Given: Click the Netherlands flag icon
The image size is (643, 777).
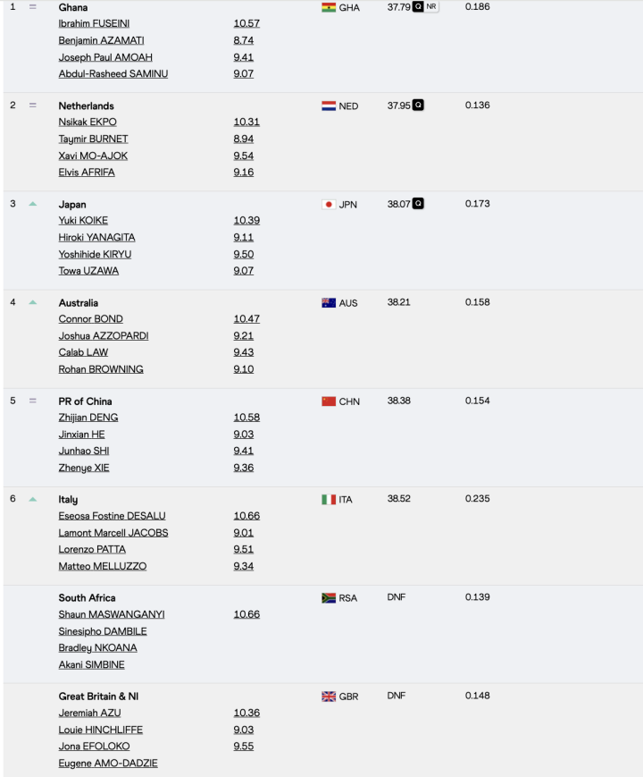Looking at the screenshot, I should 327,105.
